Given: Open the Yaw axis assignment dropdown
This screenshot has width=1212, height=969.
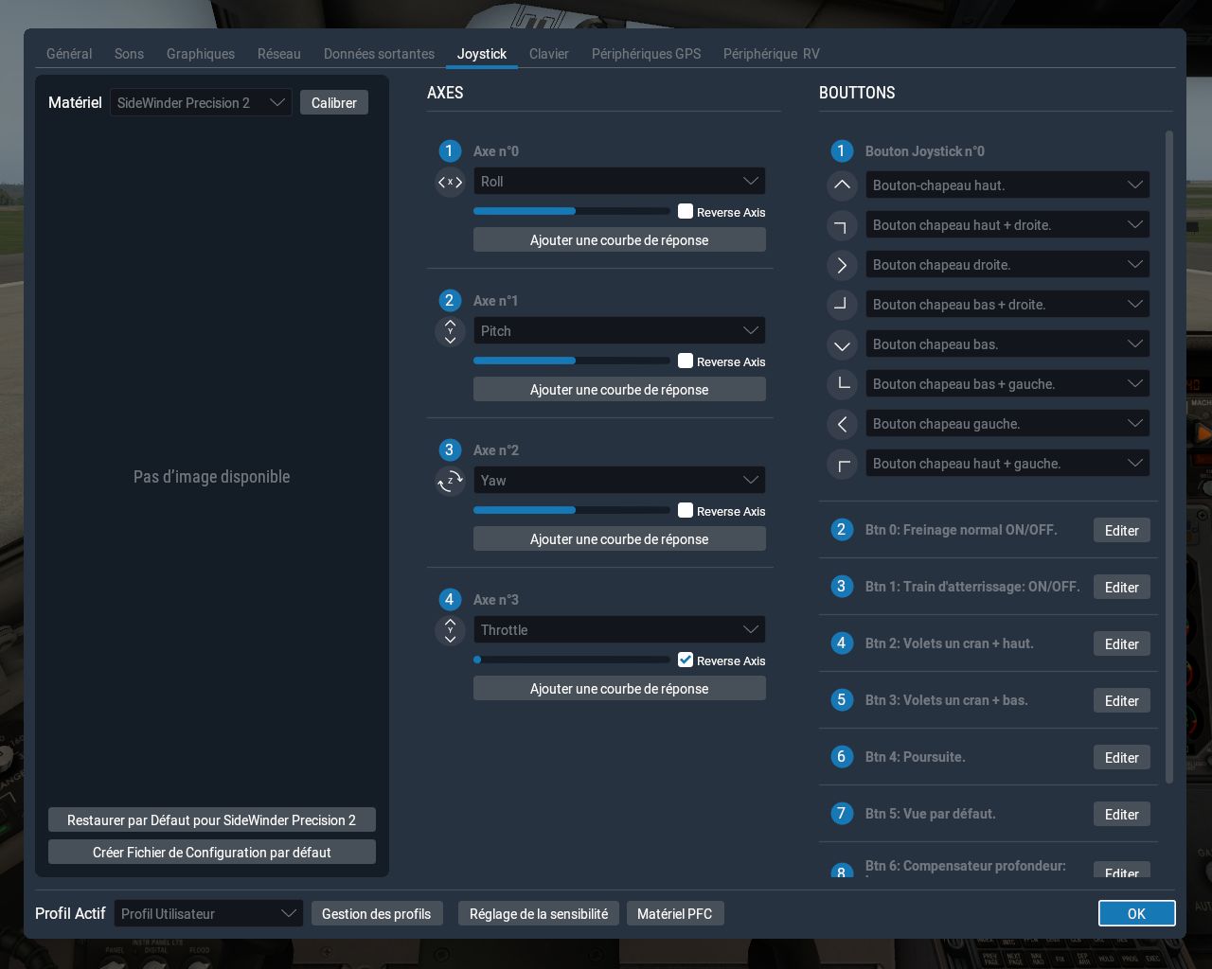Looking at the screenshot, I should tap(619, 481).
